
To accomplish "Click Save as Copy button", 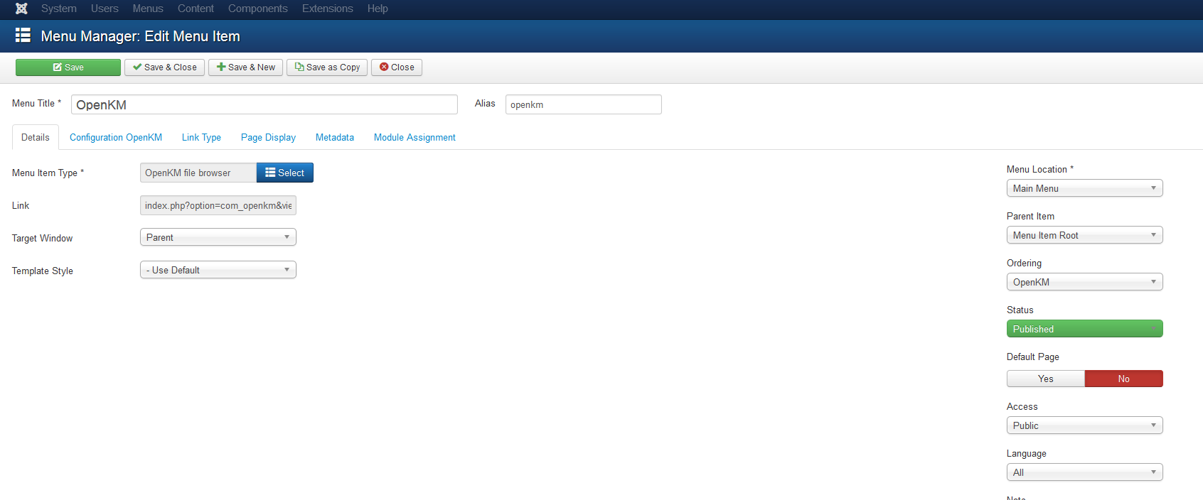I will pyautogui.click(x=327, y=67).
